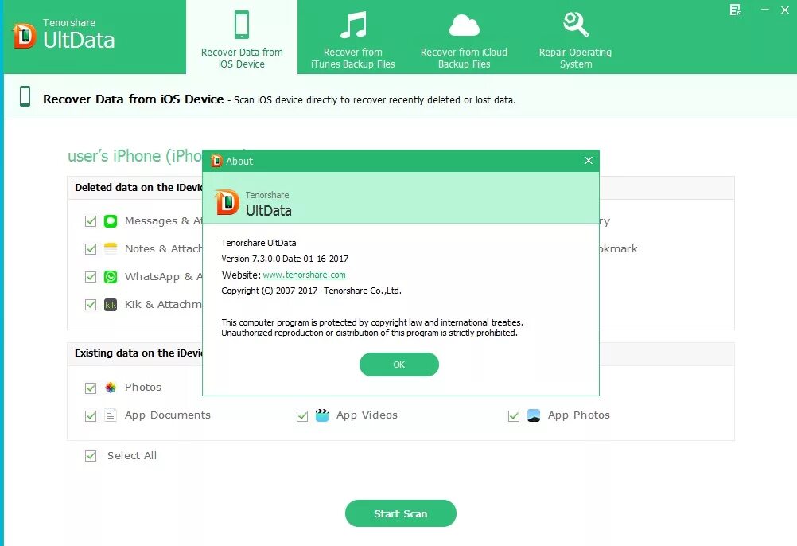Minimize the UltData window
This screenshot has width=797, height=546.
pyautogui.click(x=765, y=10)
